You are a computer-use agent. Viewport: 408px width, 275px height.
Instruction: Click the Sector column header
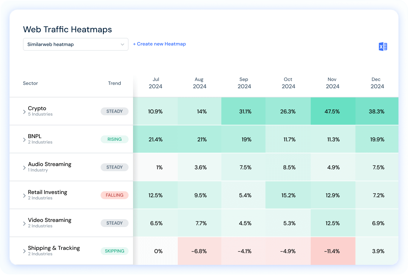[30, 83]
